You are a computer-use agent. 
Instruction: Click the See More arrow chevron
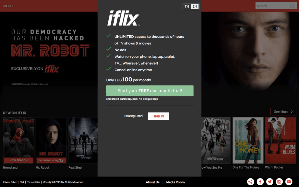click(x=292, y=112)
